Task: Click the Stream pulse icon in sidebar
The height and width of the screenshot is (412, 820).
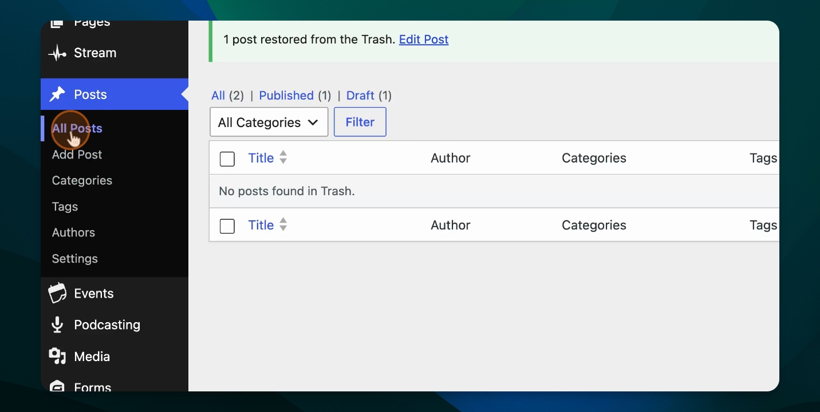Action: click(x=57, y=53)
